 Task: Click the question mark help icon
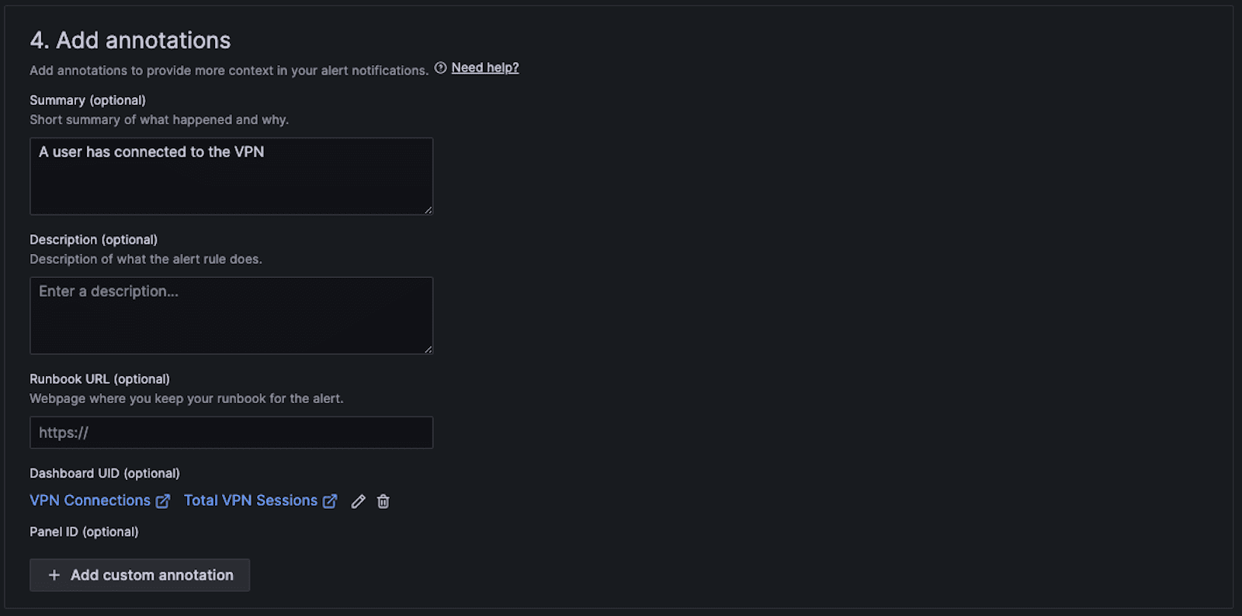click(x=440, y=68)
